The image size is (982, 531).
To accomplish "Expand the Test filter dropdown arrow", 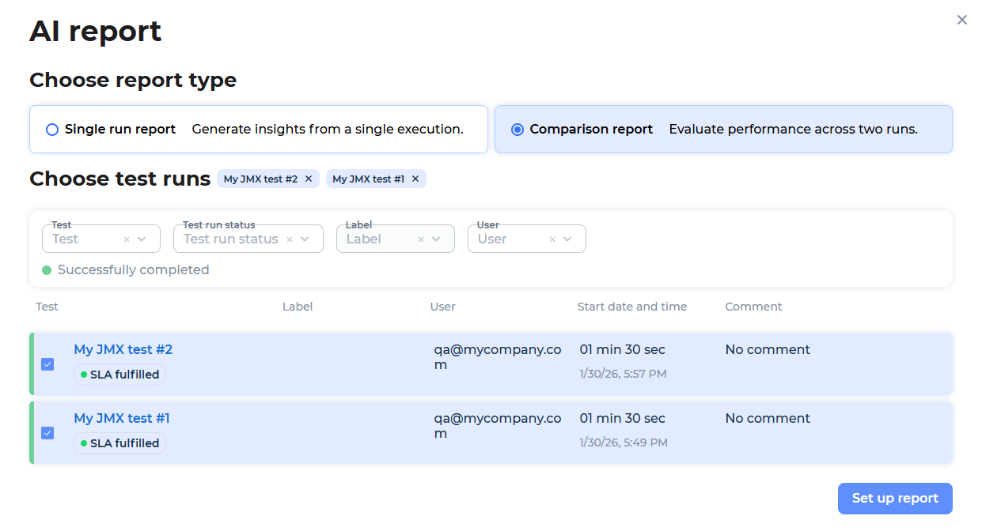I will 142,239.
